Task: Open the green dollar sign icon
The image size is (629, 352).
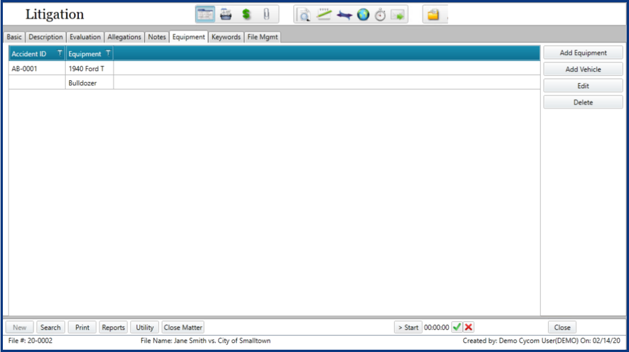Action: tap(246, 14)
